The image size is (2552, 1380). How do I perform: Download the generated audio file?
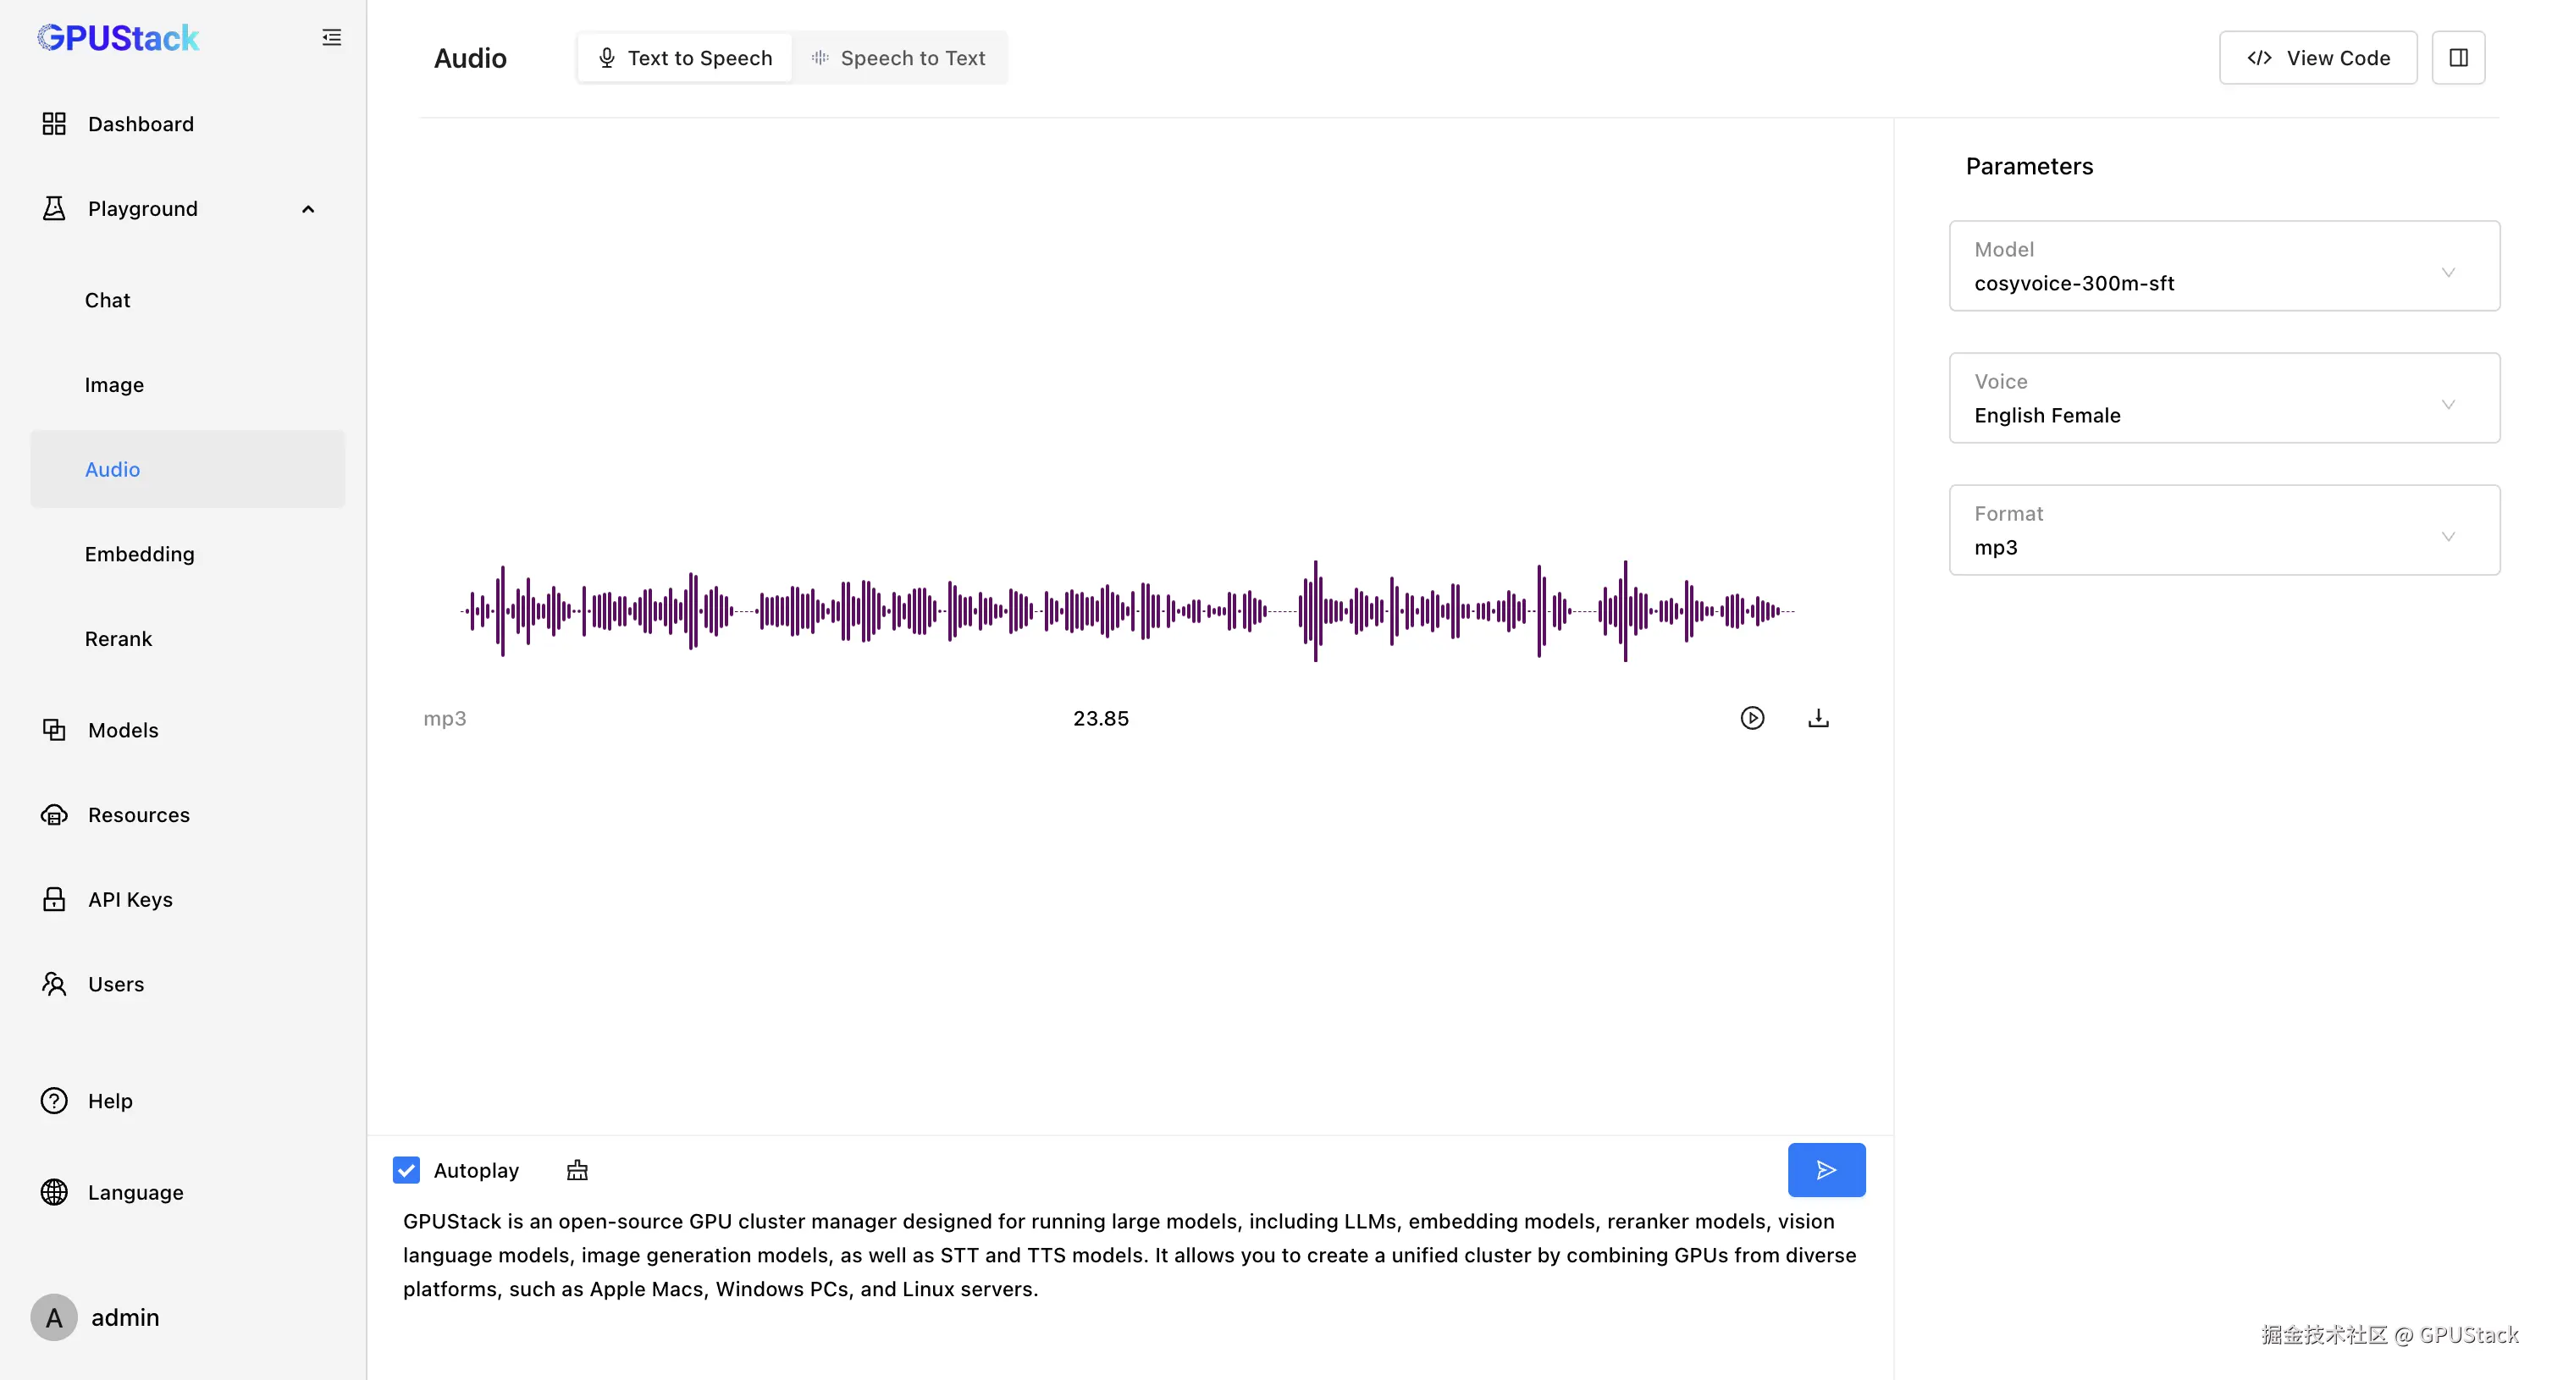pyautogui.click(x=1818, y=718)
